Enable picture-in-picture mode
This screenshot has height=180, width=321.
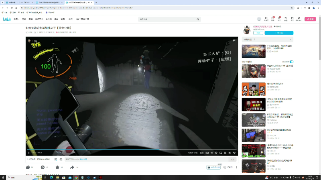(221, 153)
